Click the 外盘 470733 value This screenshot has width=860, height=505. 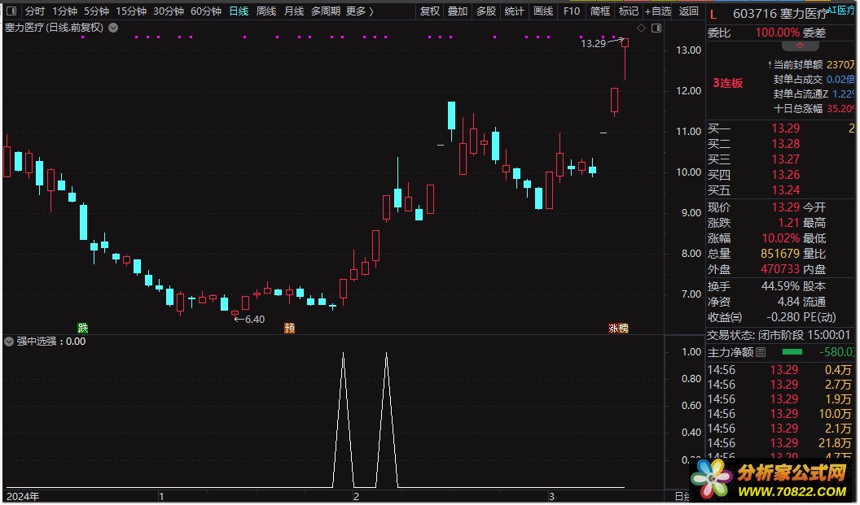tap(780, 269)
